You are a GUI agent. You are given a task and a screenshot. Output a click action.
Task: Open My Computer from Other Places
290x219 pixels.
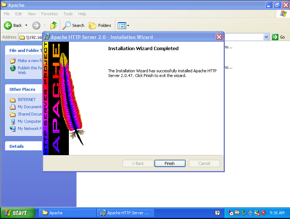pos(29,121)
